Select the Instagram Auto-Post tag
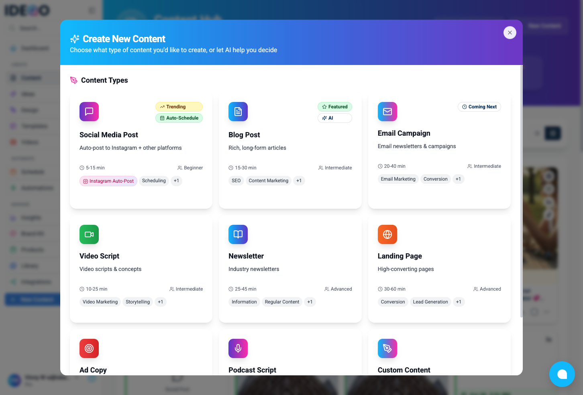The image size is (583, 395). tap(108, 181)
